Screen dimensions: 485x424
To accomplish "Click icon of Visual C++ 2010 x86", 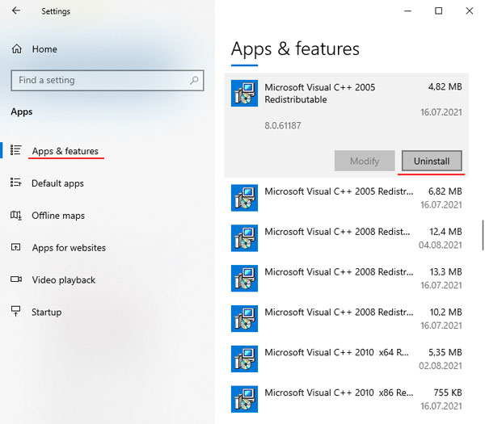I will coord(244,399).
